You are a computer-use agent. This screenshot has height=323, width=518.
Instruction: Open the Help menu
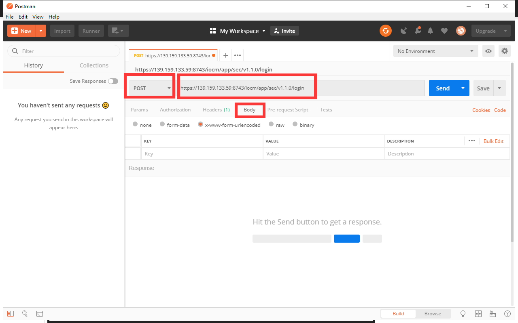54,17
